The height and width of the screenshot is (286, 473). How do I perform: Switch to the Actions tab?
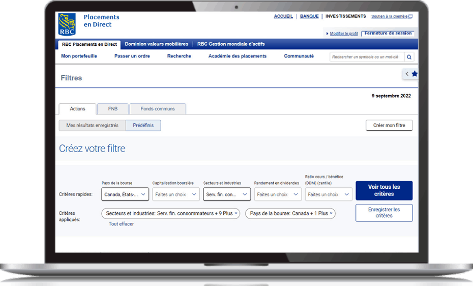77,109
